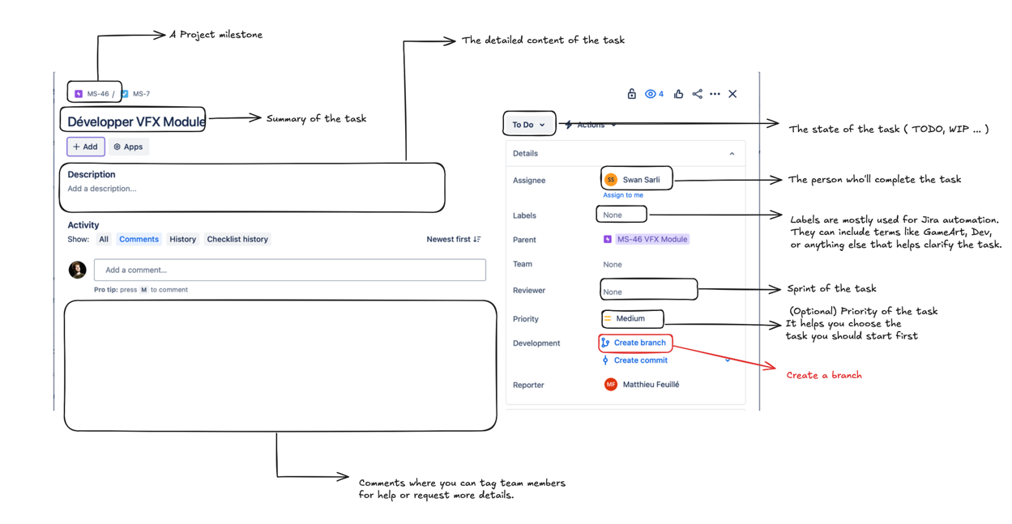Expand the Actions dropdown
This screenshot has height=524, width=1012.
[590, 124]
